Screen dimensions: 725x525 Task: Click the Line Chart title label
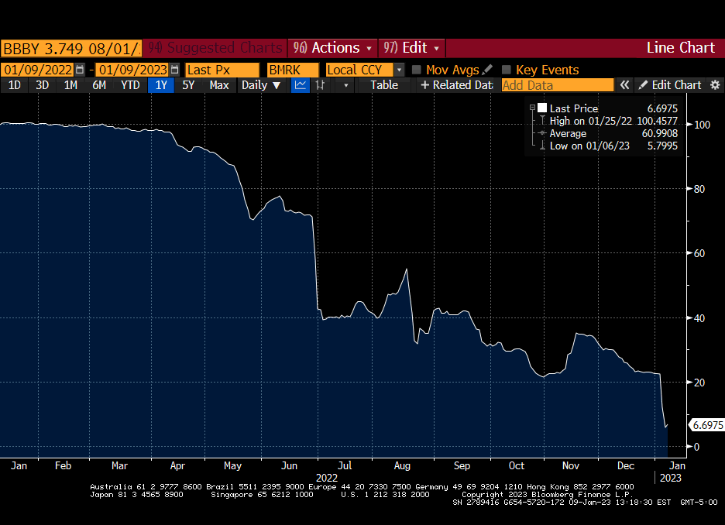(x=680, y=47)
